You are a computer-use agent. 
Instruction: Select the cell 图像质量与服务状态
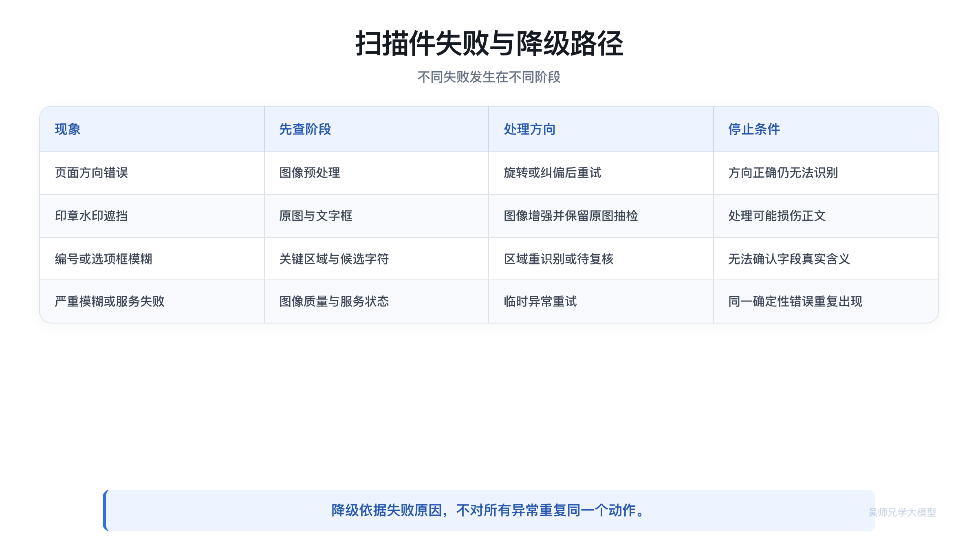(377, 301)
